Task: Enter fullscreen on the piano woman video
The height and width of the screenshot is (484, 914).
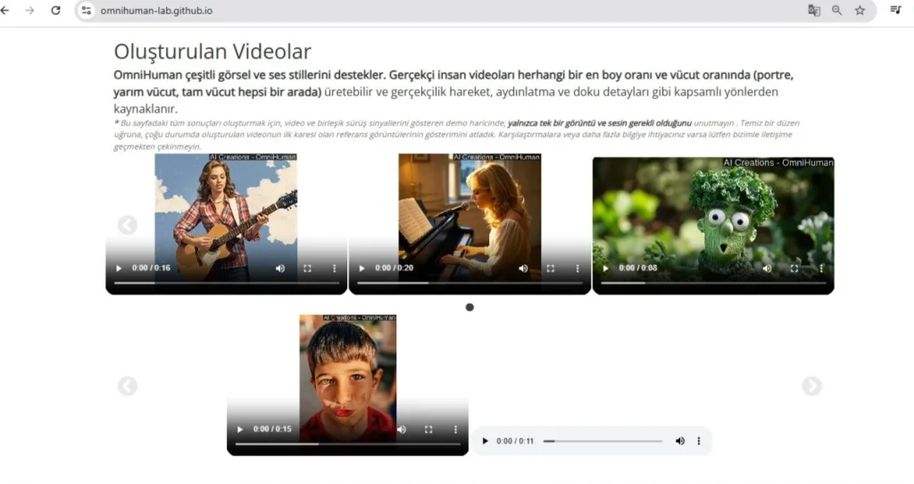Action: pyautogui.click(x=550, y=268)
